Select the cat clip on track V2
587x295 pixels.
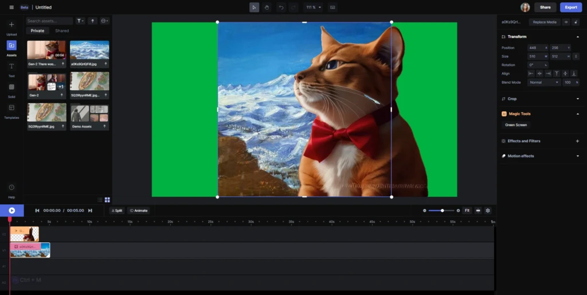(x=24, y=234)
